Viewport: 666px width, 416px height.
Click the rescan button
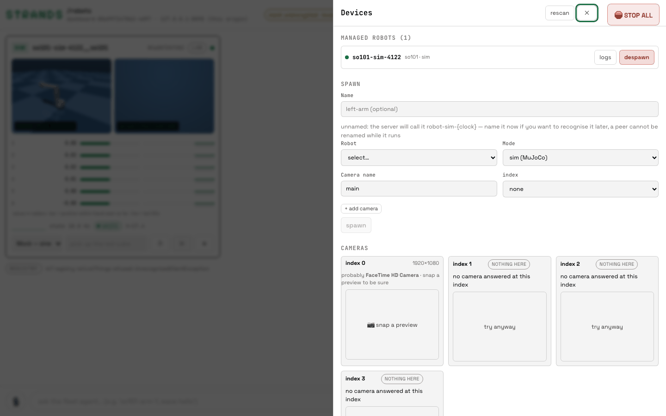tap(560, 13)
